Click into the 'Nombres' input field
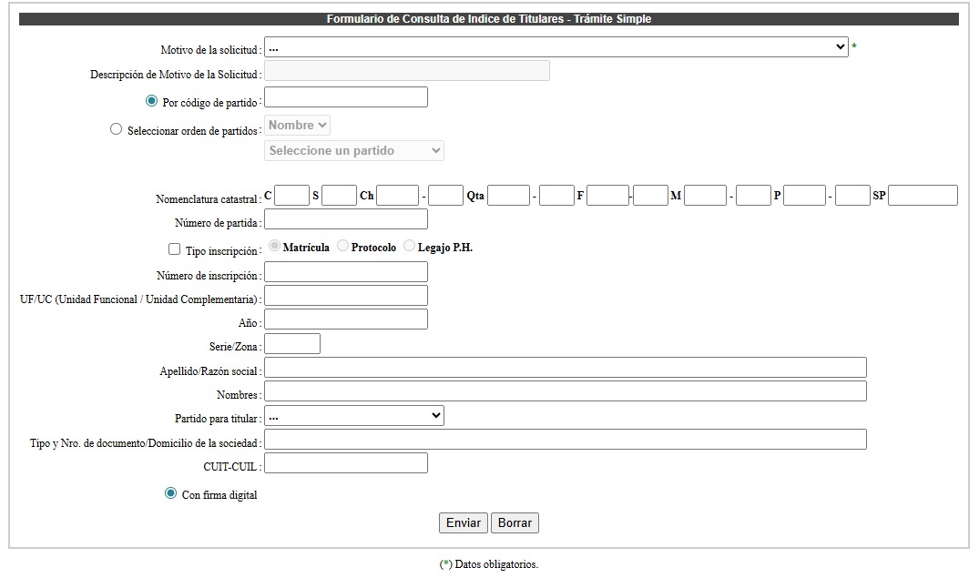 tap(565, 391)
